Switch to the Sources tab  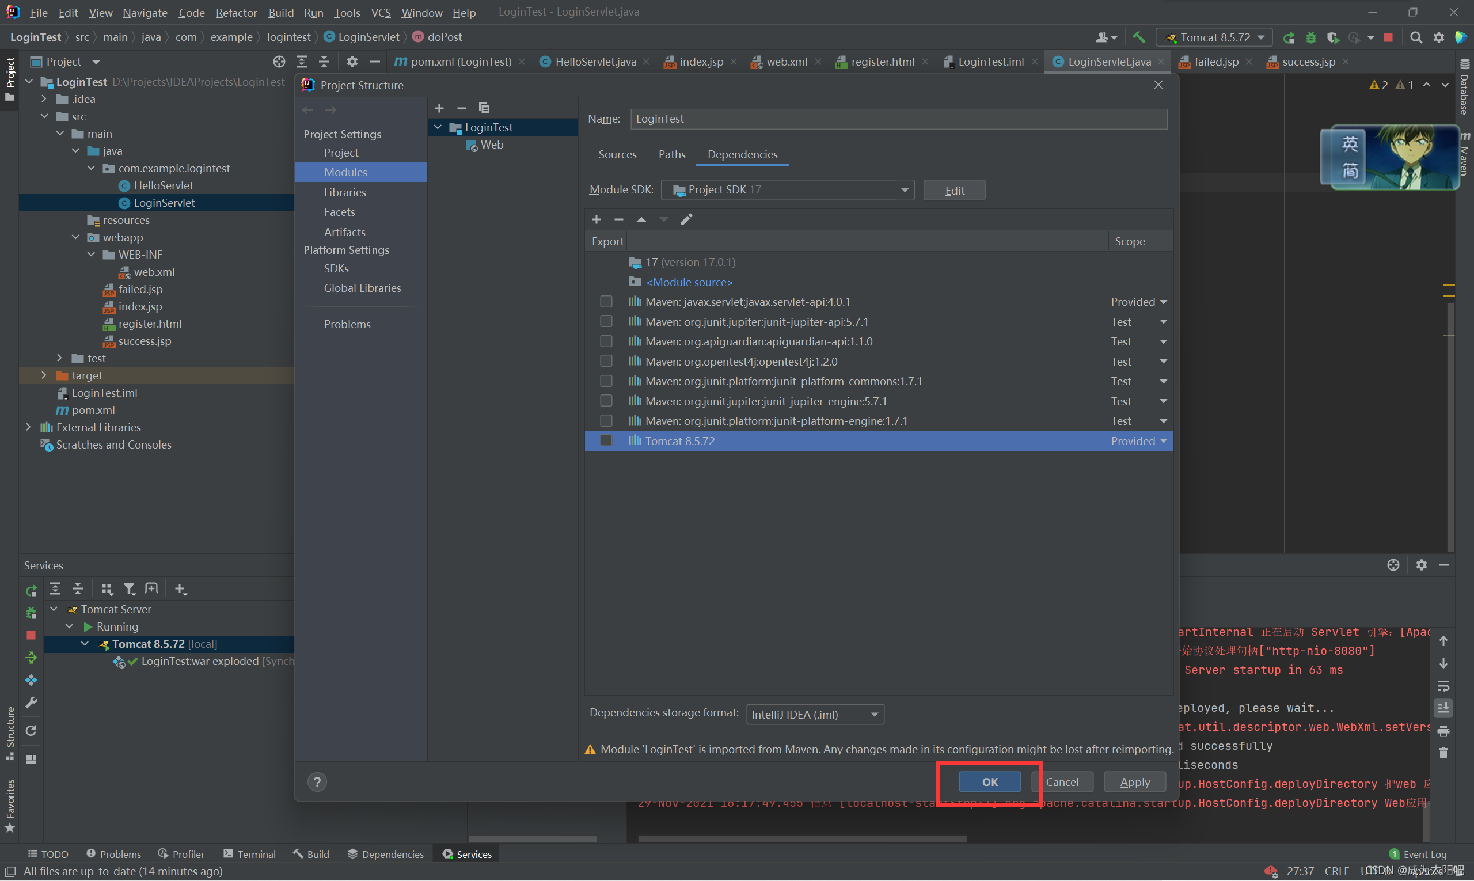(617, 154)
